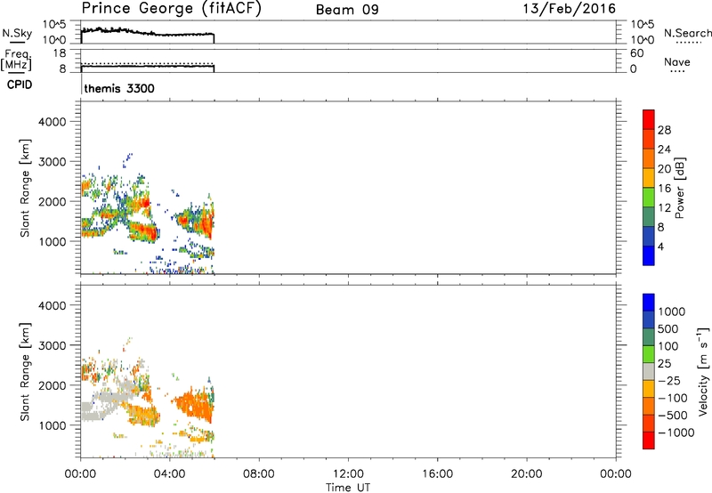This screenshot has height=493, width=712.
Task: Click the red high-power patch near 03:00 UT
Action: 144,203
